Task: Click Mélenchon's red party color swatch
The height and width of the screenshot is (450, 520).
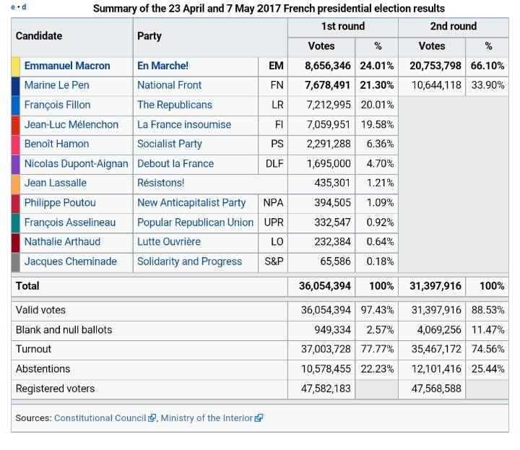Action: coord(16,124)
